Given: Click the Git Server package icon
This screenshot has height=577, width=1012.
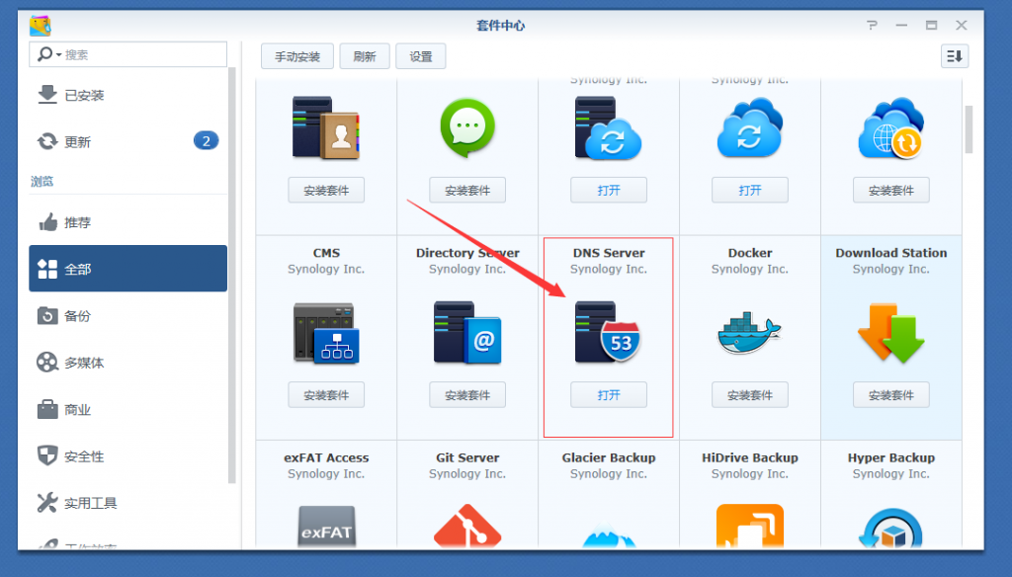Looking at the screenshot, I should [467, 527].
